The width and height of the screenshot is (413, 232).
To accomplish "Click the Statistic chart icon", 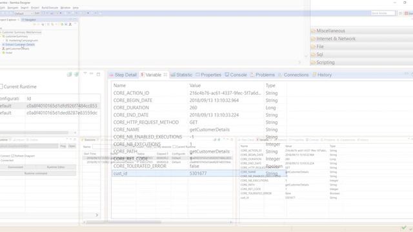I will coord(173,75).
